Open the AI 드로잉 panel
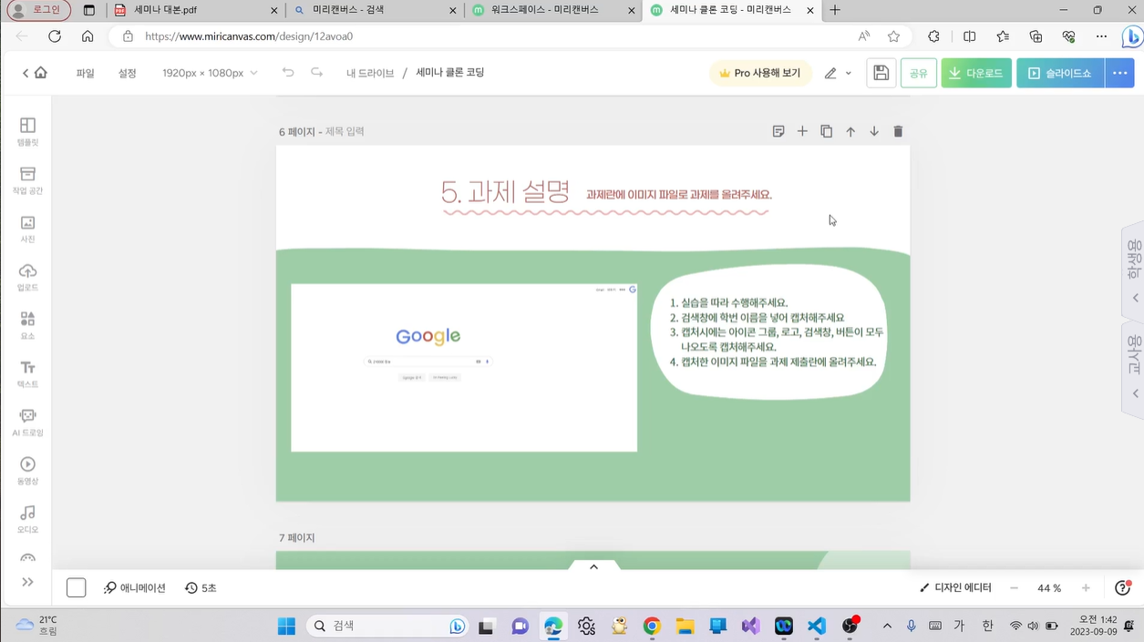The height and width of the screenshot is (642, 1144). coord(27,422)
